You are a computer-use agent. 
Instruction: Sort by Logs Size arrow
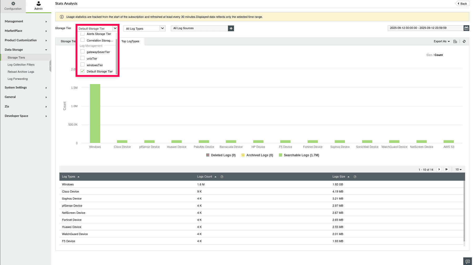point(348,177)
